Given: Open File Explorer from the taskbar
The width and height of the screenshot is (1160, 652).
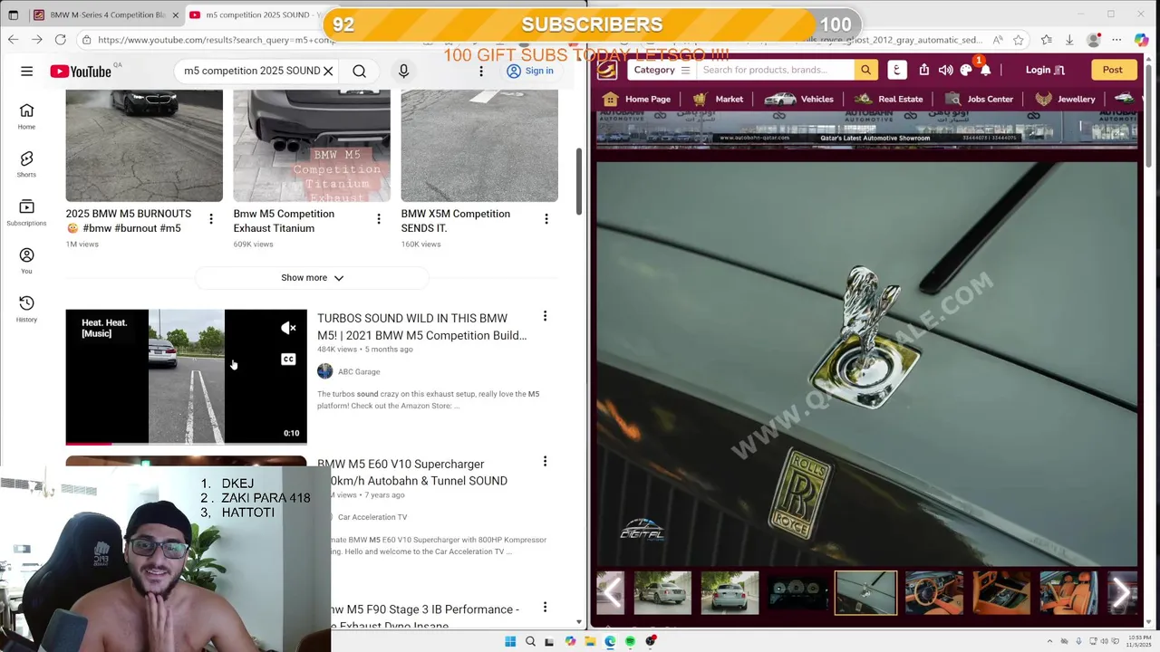Looking at the screenshot, I should click(590, 641).
